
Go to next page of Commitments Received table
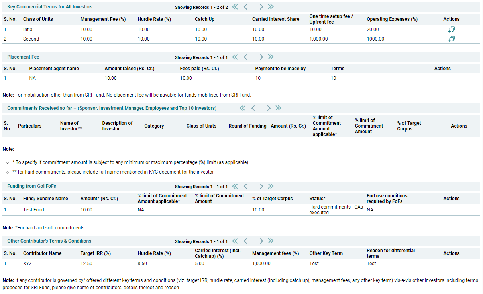coord(269,108)
